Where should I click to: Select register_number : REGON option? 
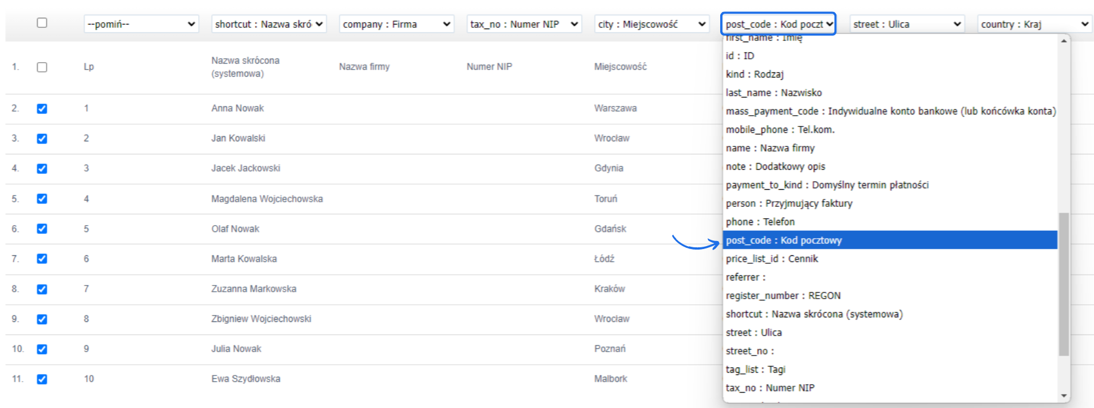pos(890,295)
